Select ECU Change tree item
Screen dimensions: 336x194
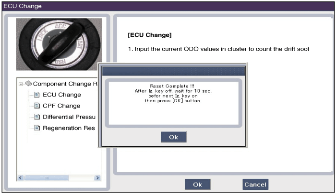click(x=62, y=95)
